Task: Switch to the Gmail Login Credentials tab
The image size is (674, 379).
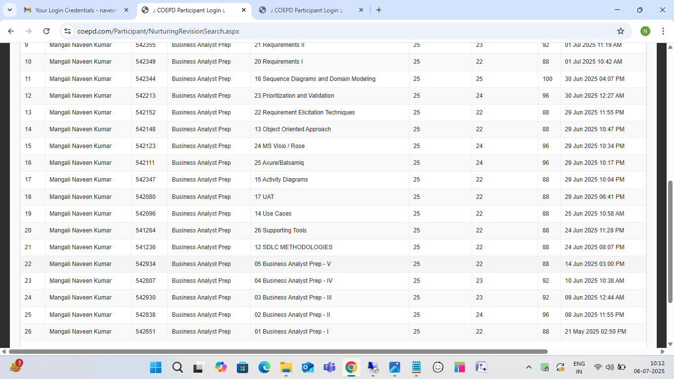Action: tap(76, 10)
